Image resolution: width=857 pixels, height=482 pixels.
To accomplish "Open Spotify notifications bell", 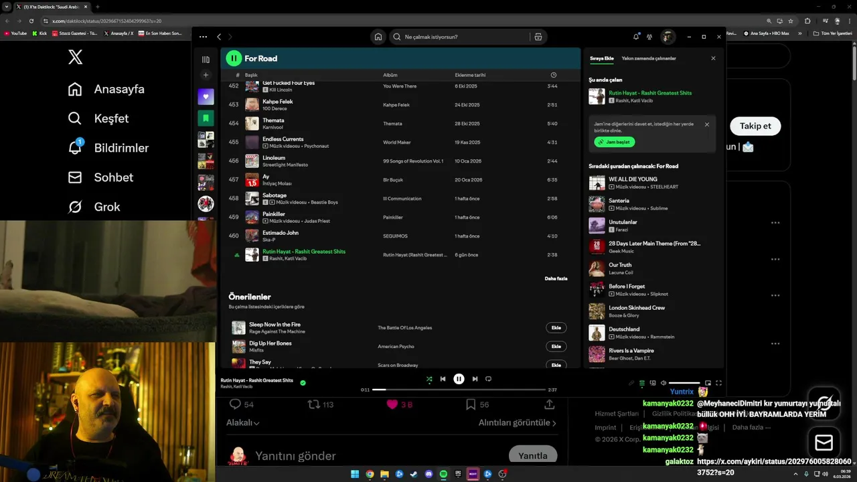I will pos(636,37).
